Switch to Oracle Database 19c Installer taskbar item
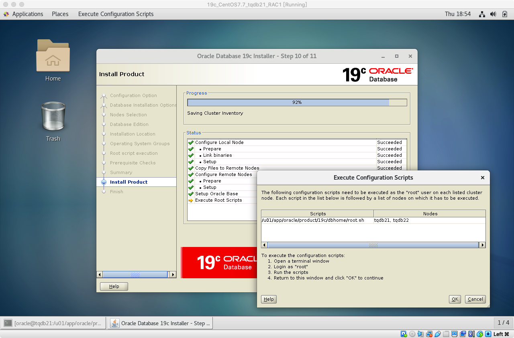 coord(160,323)
